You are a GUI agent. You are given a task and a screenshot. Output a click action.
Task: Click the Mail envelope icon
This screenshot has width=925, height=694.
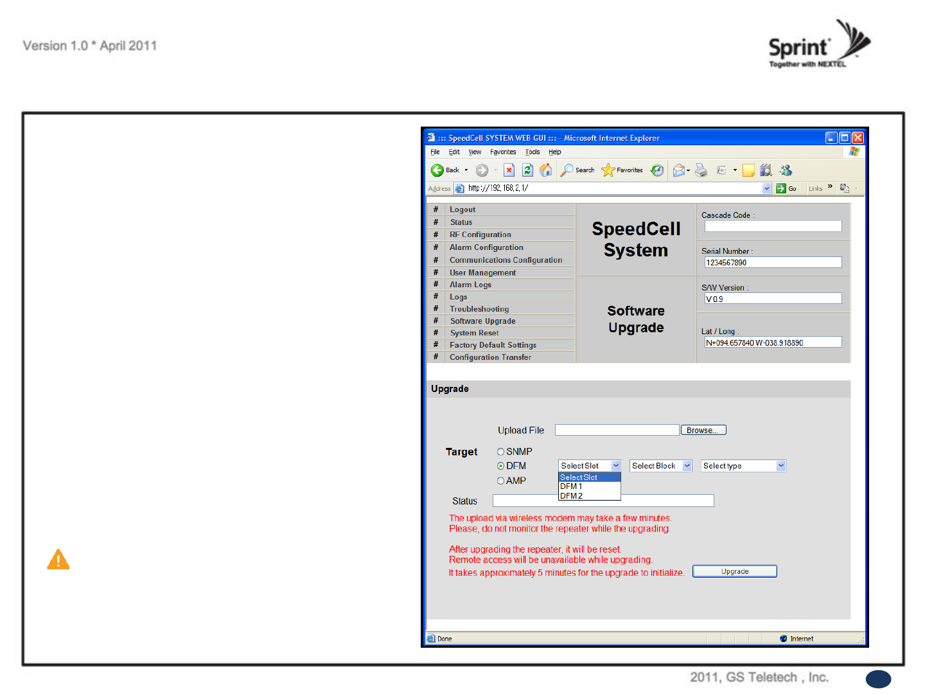tap(678, 170)
